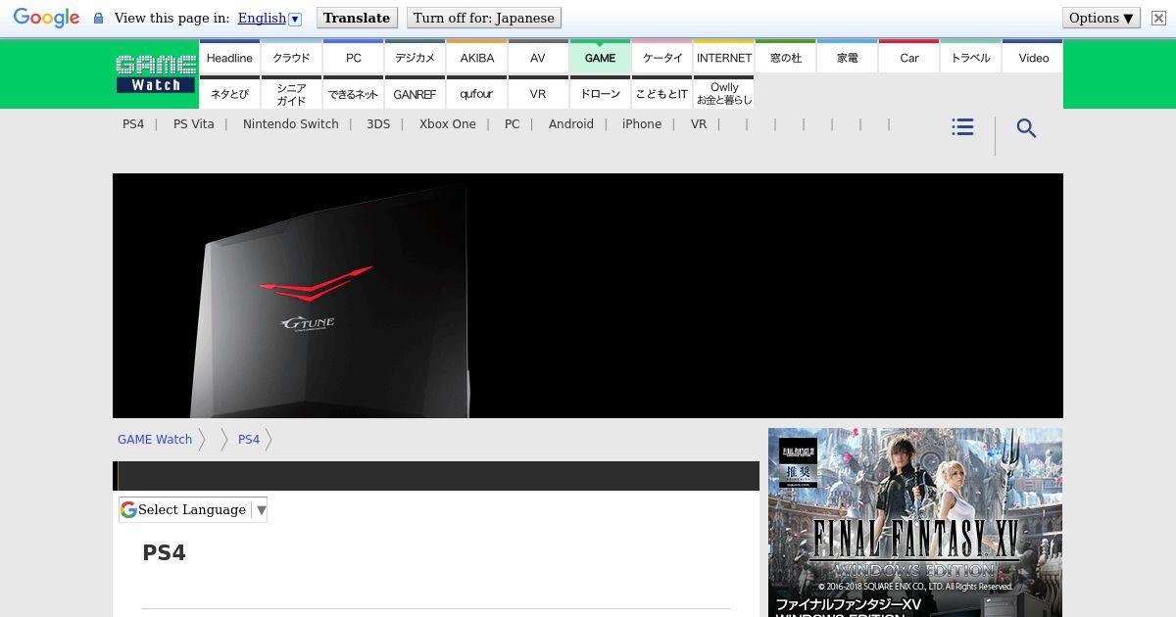The height and width of the screenshot is (617, 1176).
Task: Open the Options dropdown menu
Action: [1102, 18]
